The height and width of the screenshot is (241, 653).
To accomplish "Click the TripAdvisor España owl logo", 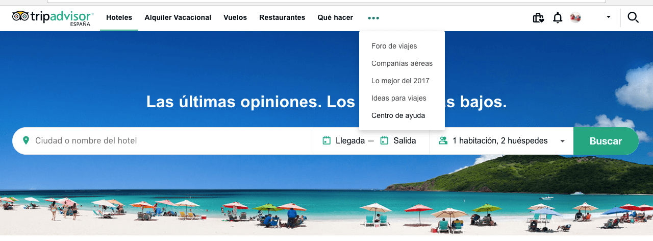I will [x=53, y=17].
